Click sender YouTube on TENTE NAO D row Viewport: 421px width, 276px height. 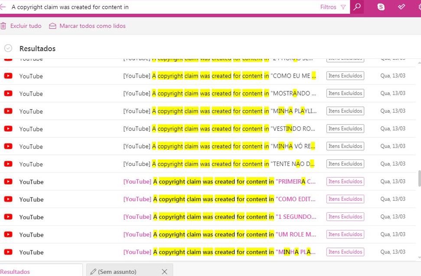(31, 164)
